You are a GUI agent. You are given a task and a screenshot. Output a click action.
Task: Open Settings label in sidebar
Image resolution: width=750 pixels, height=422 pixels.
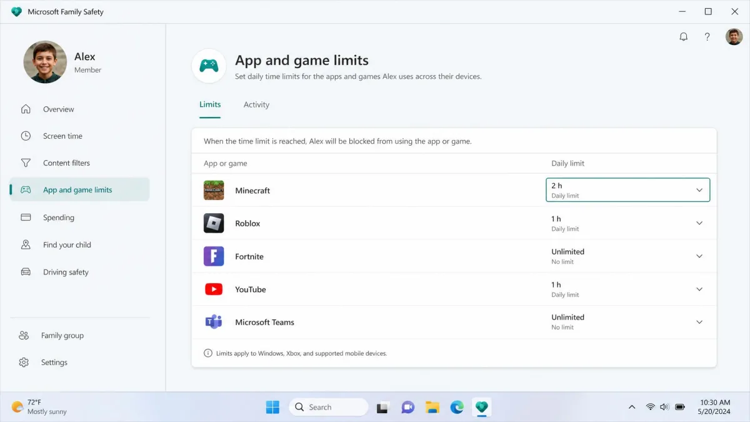click(x=54, y=363)
